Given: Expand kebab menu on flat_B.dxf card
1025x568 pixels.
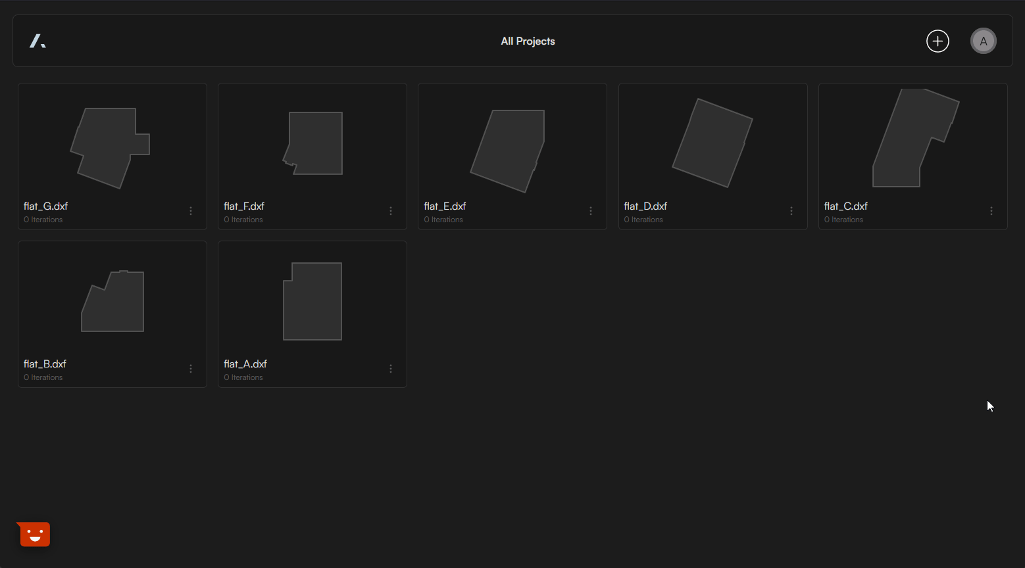Looking at the screenshot, I should click(191, 369).
